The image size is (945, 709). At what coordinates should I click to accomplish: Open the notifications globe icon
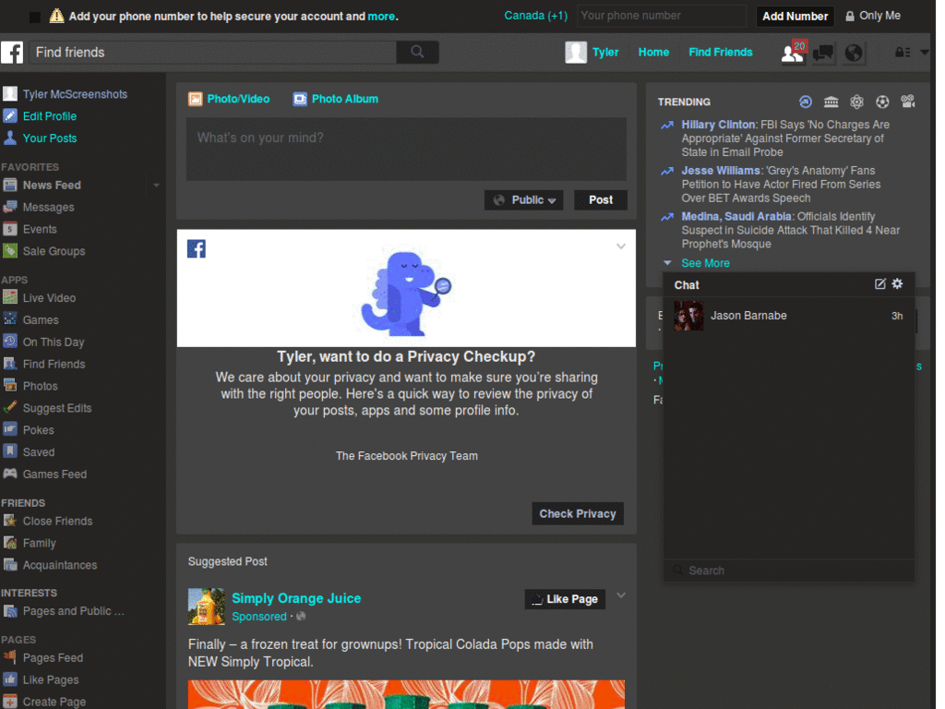(x=854, y=53)
